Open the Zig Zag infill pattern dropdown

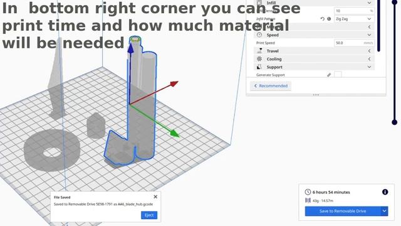pos(354,19)
